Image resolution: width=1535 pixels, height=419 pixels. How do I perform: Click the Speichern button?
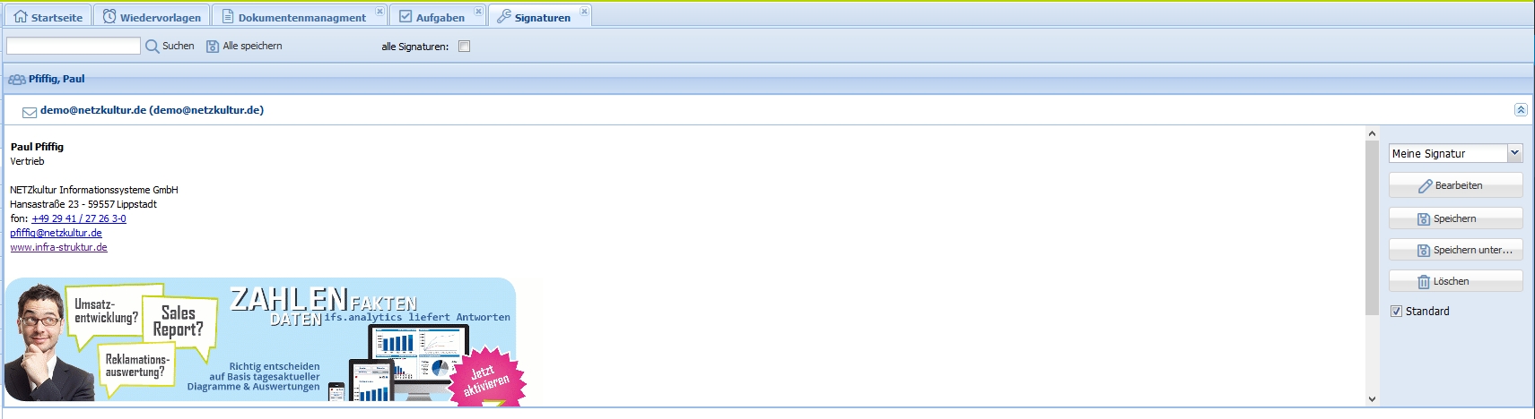pos(1455,218)
